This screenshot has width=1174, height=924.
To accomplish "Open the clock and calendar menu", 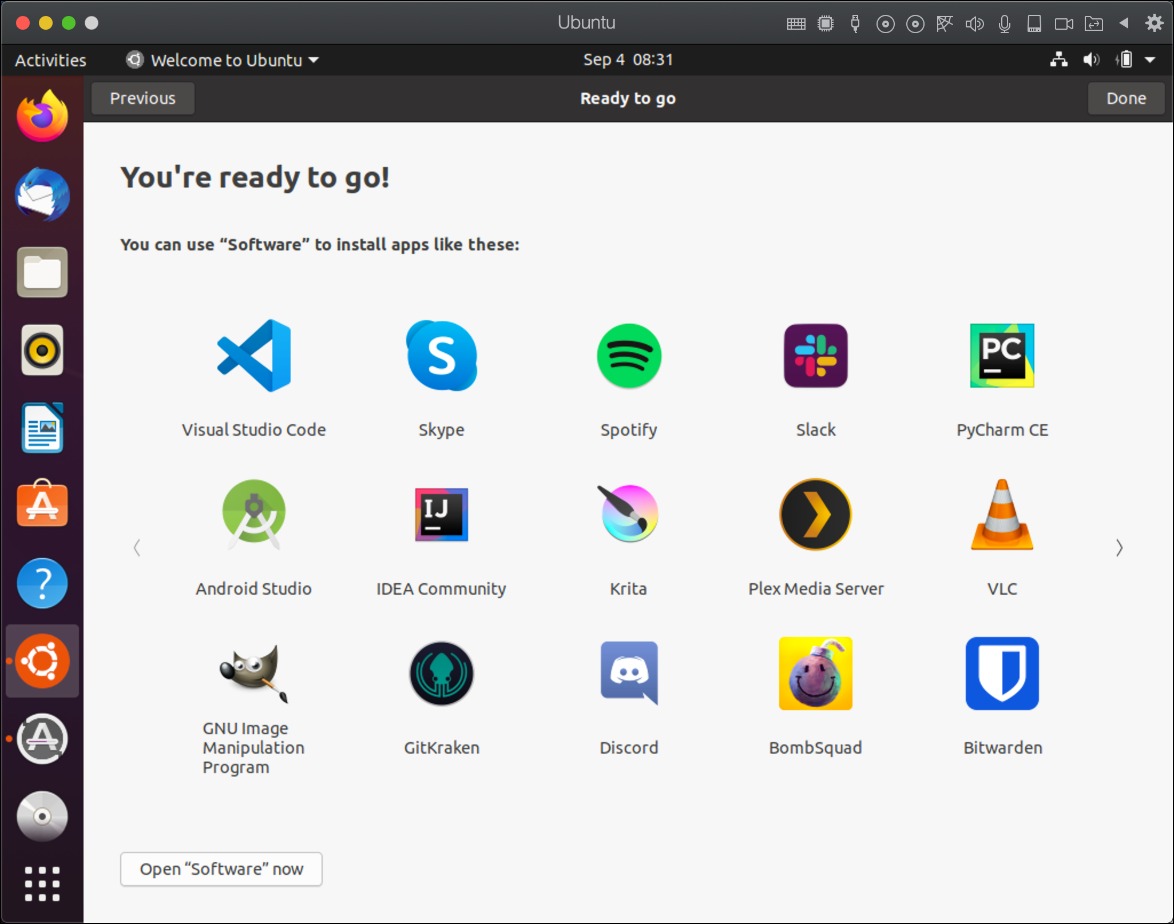I will tap(628, 60).
